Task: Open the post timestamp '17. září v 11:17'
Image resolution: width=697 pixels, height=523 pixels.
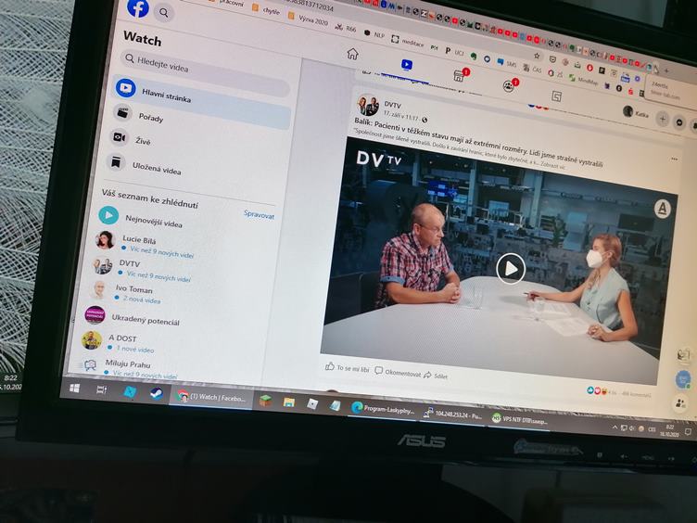Action: (x=401, y=116)
